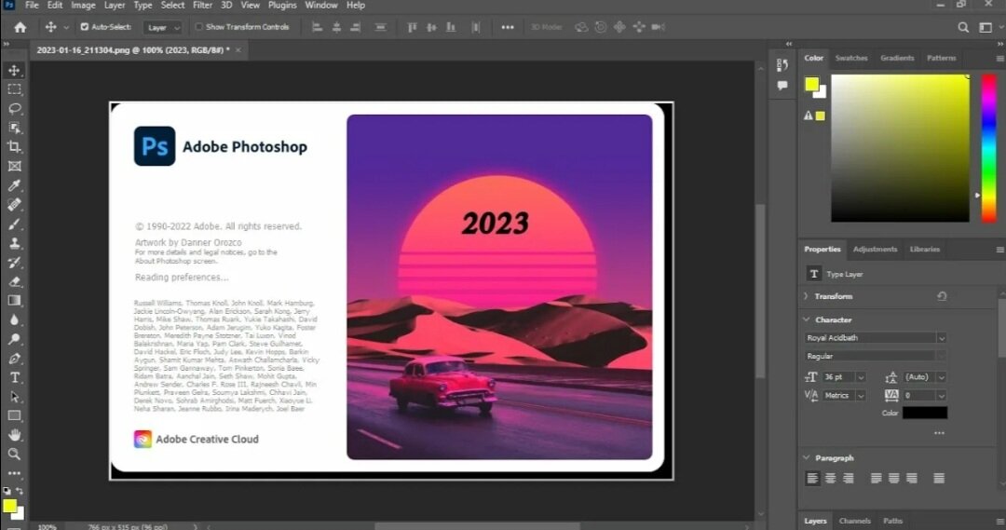
Task: Open the Search magnifier icon
Action: (x=963, y=27)
